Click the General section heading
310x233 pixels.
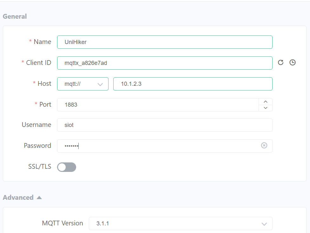click(15, 16)
